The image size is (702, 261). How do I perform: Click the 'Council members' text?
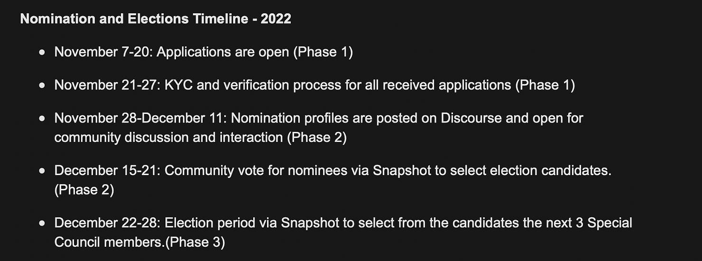point(109,242)
